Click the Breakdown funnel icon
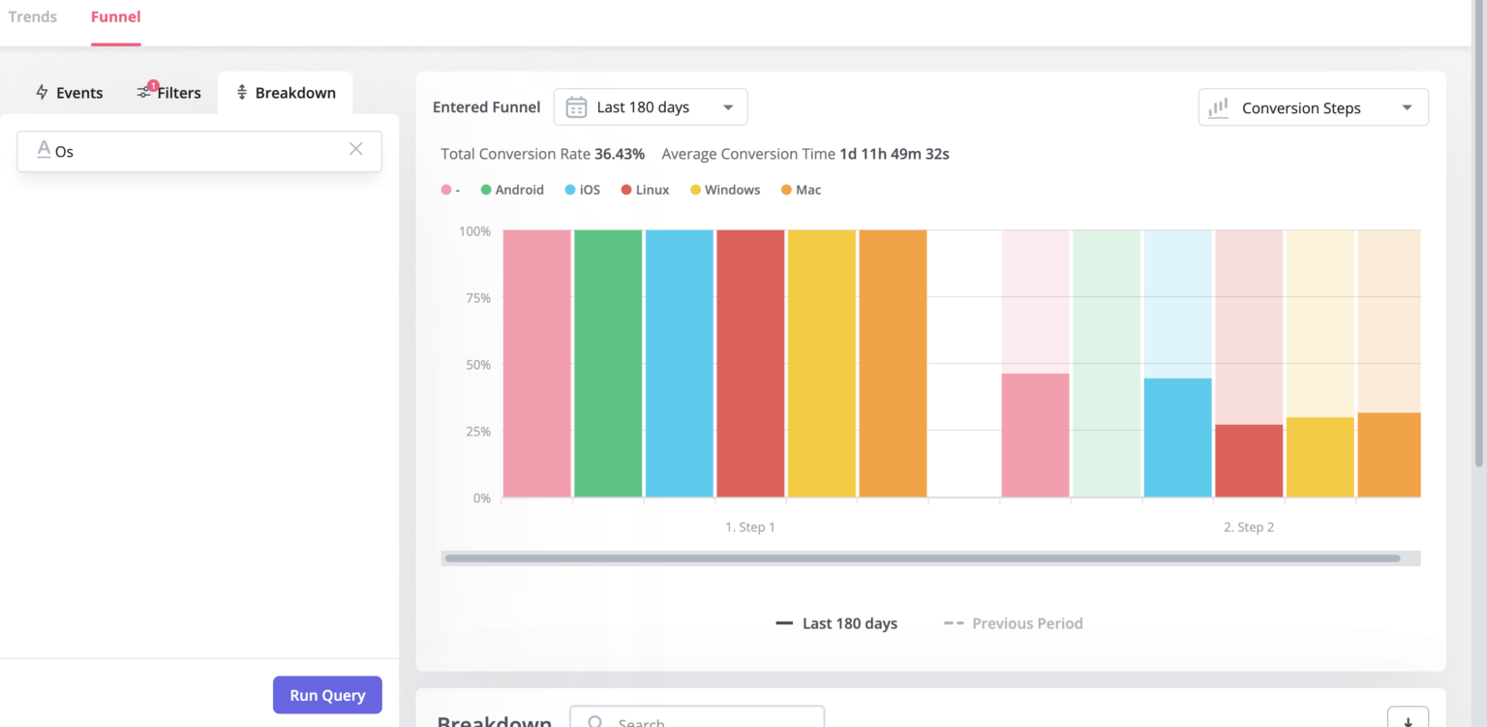The height and width of the screenshot is (727, 1487). point(241,92)
